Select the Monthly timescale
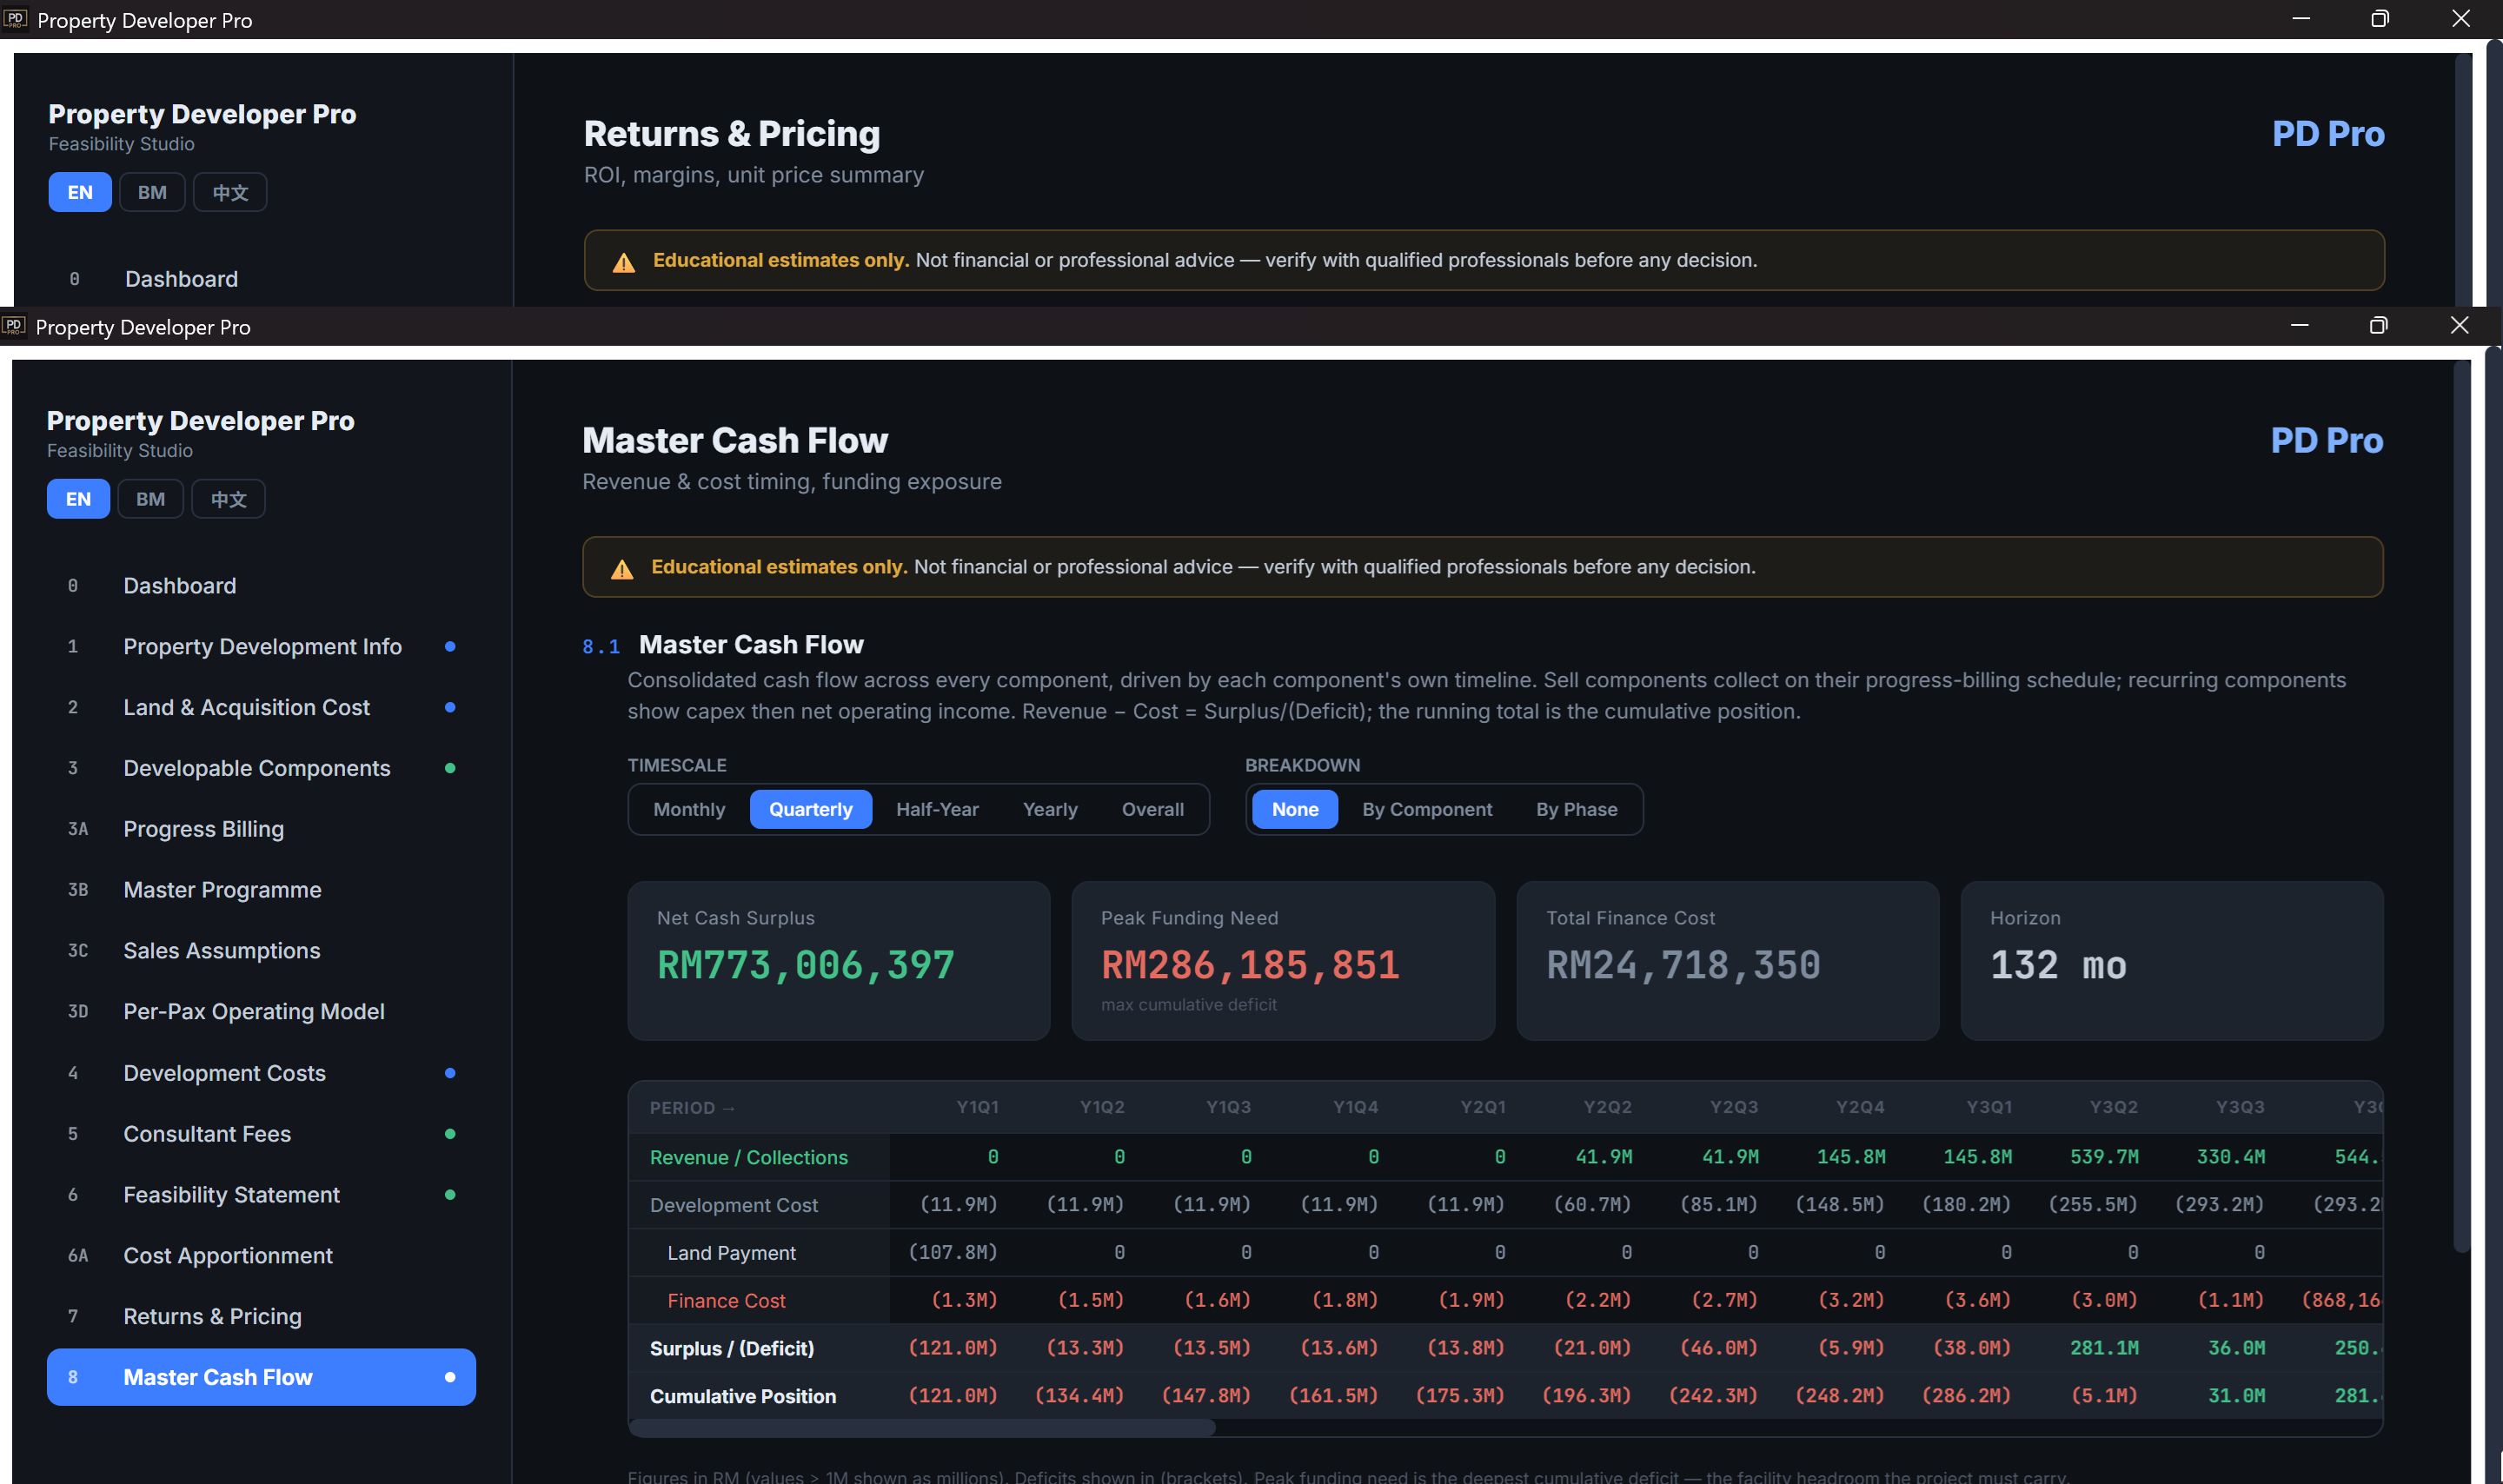Viewport: 2503px width, 1484px height. point(689,809)
